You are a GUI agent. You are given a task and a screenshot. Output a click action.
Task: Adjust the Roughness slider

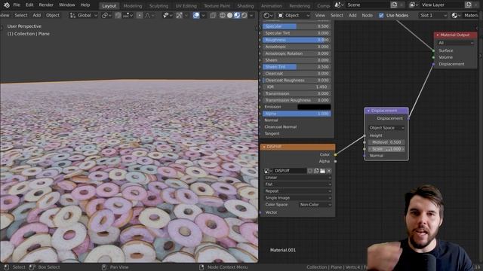click(297, 40)
